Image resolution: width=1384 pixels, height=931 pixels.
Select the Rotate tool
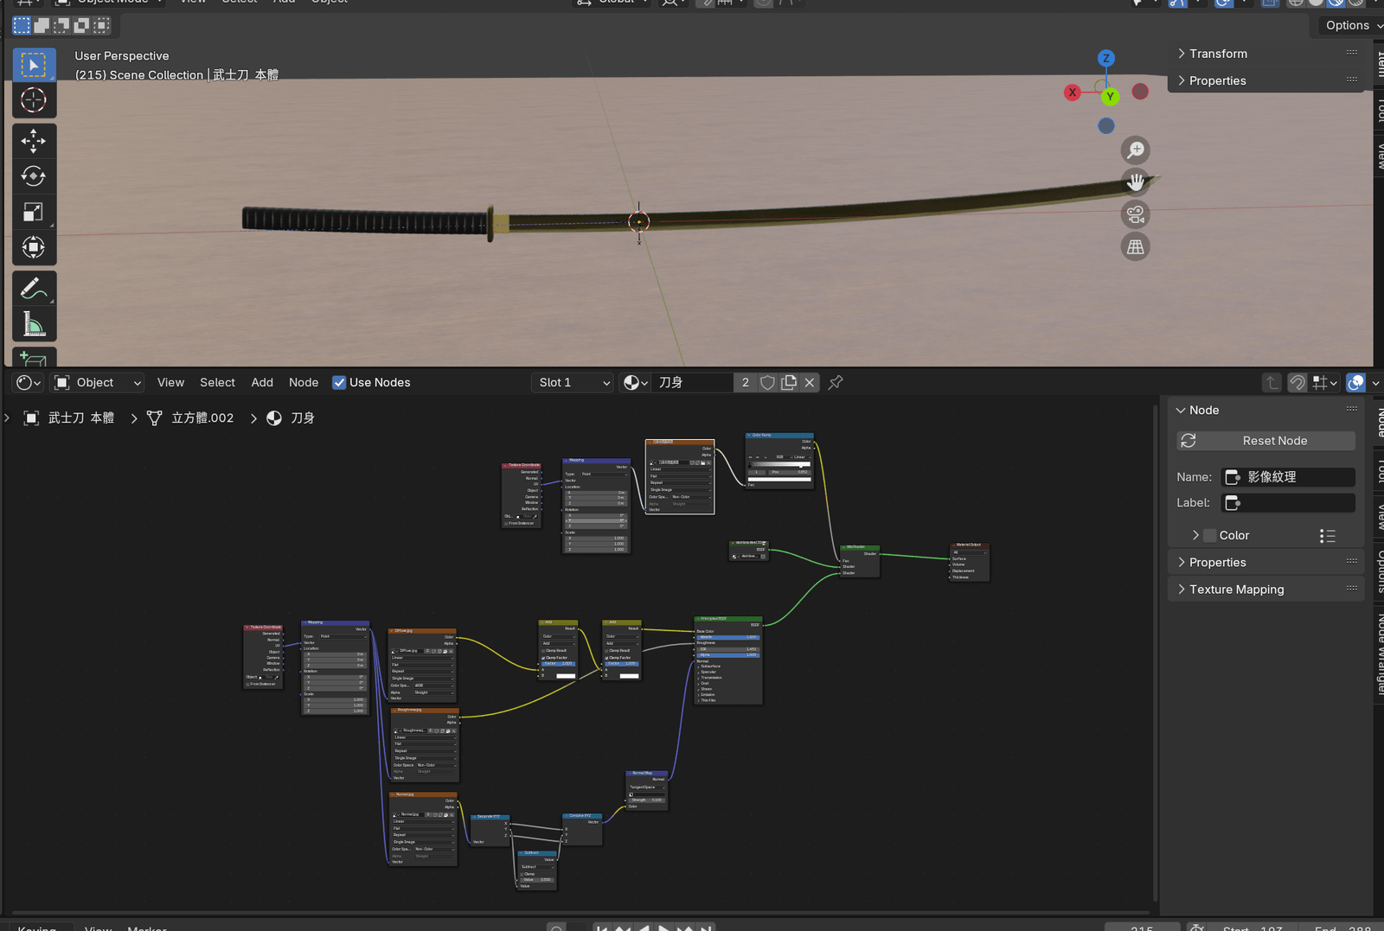pos(34,176)
